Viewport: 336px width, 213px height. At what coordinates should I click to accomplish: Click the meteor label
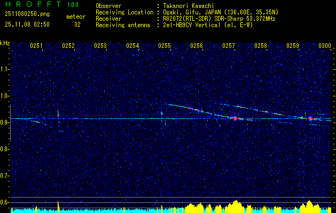(76, 17)
